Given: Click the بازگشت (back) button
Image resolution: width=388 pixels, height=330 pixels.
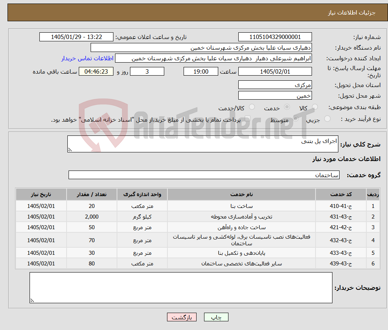Looking at the screenshot, I should click(x=182, y=317).
